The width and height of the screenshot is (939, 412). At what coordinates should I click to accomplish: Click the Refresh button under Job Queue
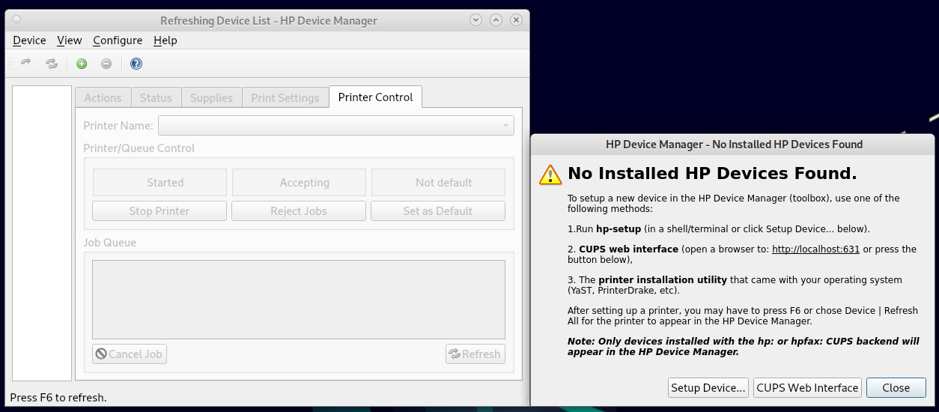tap(475, 354)
